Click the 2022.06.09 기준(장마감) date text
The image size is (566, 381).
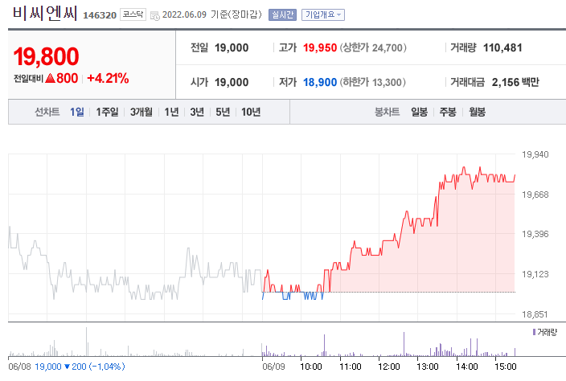(212, 14)
